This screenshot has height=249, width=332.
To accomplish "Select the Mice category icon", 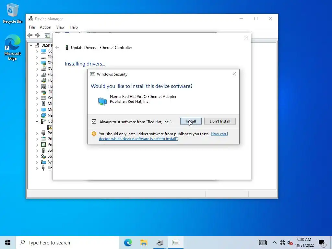I will (43, 104).
